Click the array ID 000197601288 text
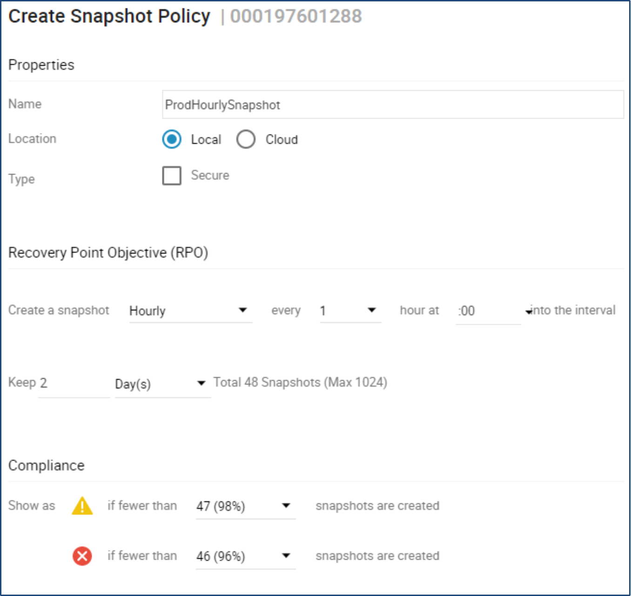 tap(296, 16)
